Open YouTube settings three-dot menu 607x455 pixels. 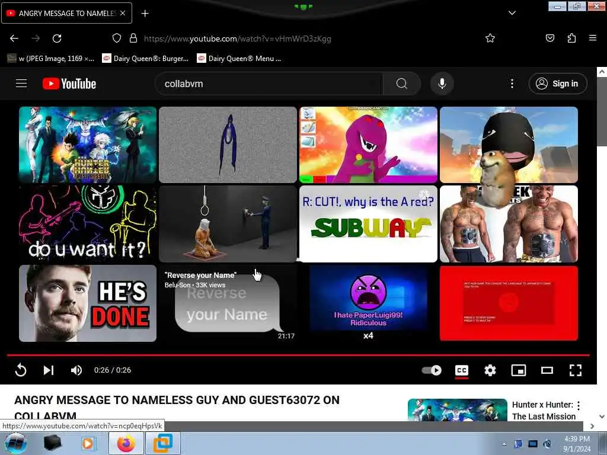tap(512, 84)
